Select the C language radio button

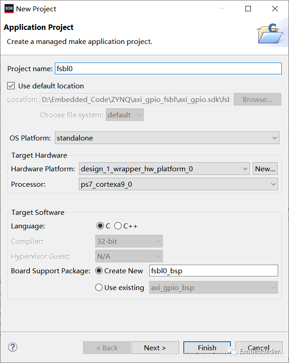pyautogui.click(x=100, y=226)
